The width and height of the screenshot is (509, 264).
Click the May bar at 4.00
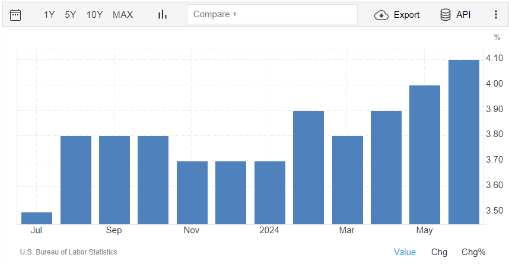(x=425, y=155)
